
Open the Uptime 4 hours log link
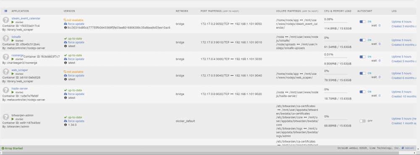click(x=401, y=22)
